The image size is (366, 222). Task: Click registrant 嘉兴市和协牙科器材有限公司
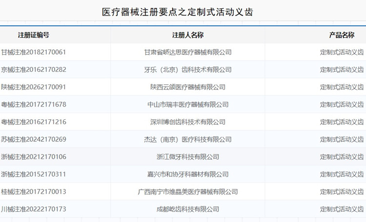click(x=188, y=174)
